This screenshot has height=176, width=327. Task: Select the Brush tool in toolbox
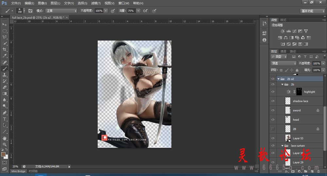[4, 68]
